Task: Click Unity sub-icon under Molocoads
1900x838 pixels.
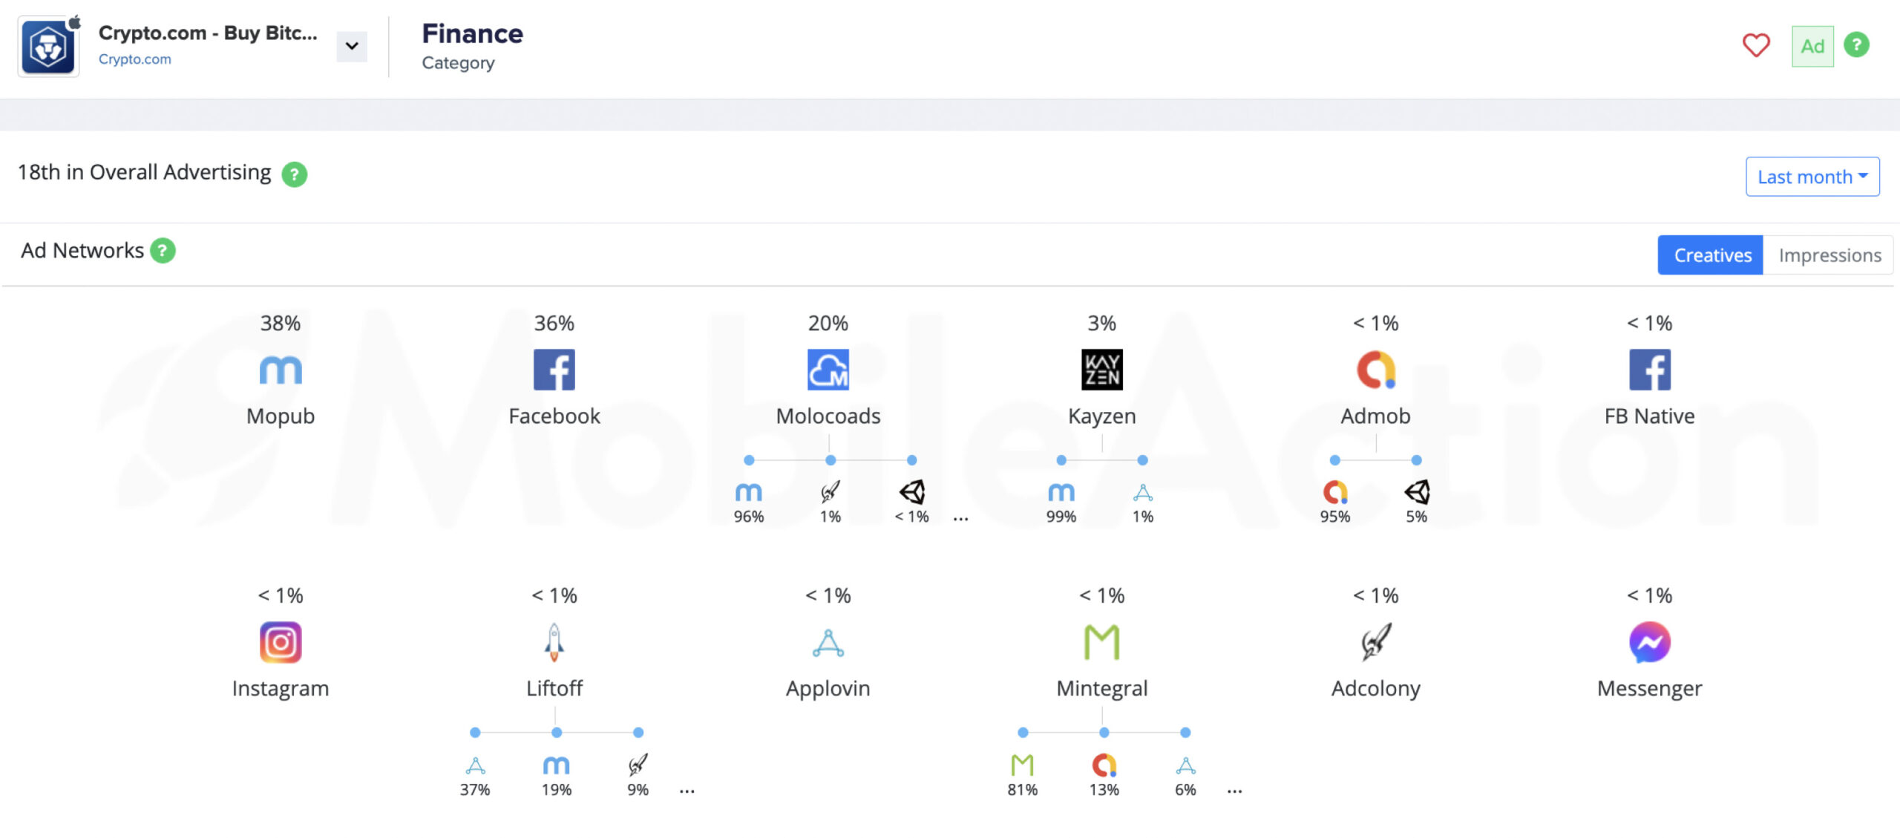Action: tap(912, 492)
